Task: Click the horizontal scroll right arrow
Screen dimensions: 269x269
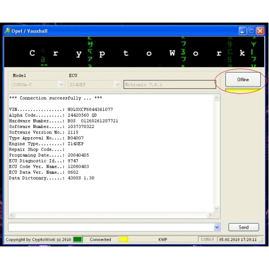Action: click(x=210, y=215)
